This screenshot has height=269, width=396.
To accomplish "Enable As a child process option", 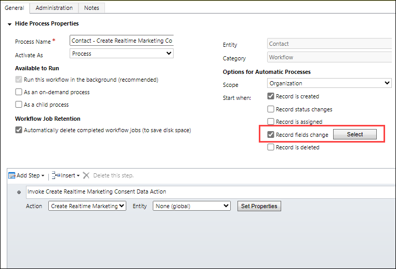I will pos(19,105).
